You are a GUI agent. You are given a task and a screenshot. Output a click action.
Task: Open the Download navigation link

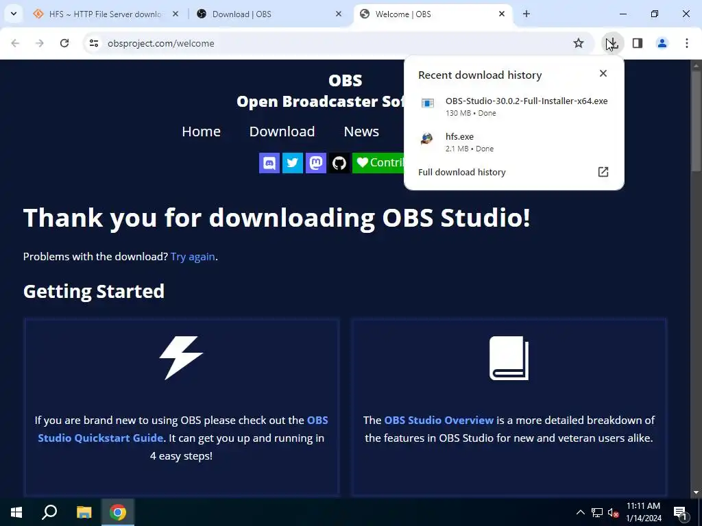282,131
